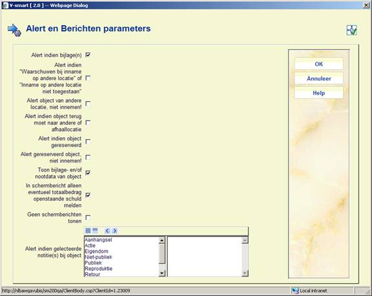Toggle 'Toon bijlage- en/of nootdata van object'
The image size is (372, 296).
(88, 173)
